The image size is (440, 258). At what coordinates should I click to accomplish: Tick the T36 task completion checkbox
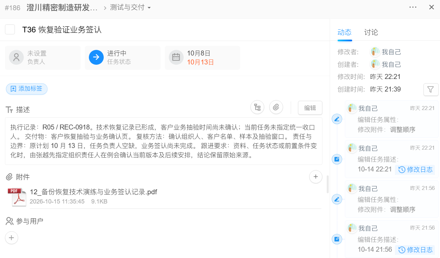pyautogui.click(x=10, y=29)
